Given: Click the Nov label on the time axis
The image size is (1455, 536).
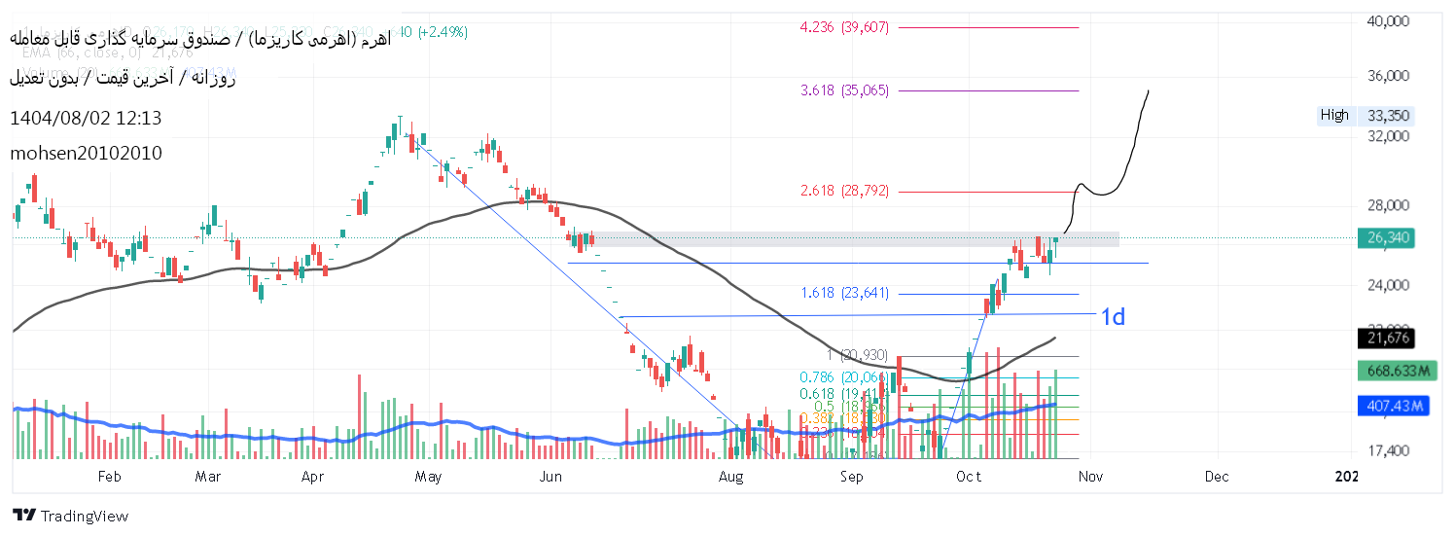Looking at the screenshot, I should (1090, 477).
